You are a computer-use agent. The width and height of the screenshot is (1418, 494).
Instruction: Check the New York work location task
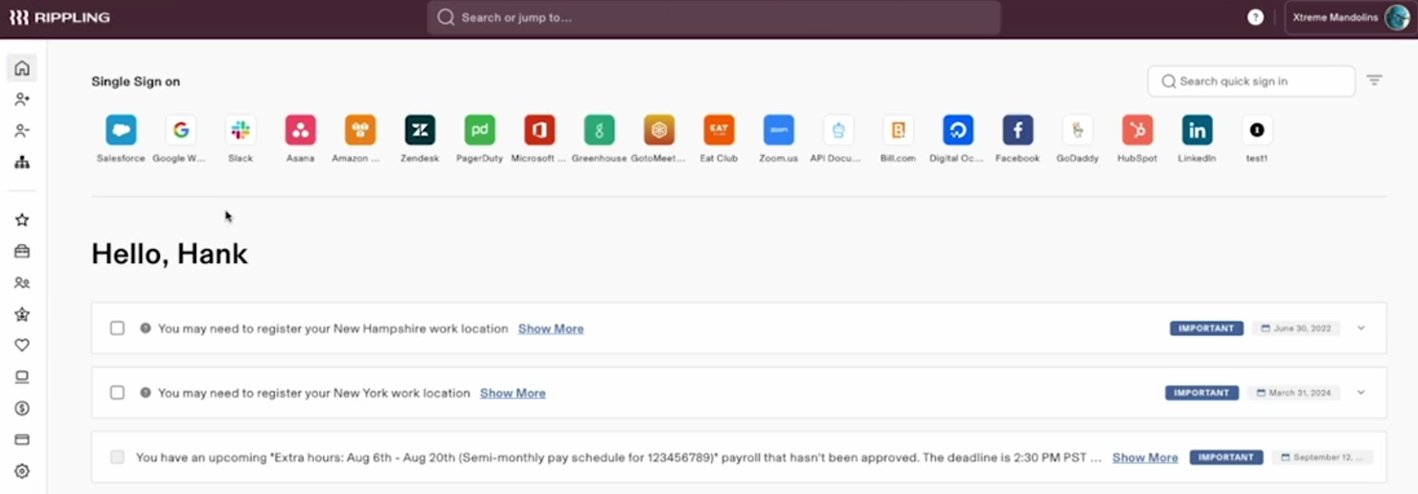click(117, 393)
